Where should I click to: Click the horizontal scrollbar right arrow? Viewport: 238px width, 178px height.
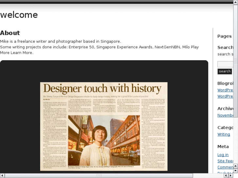click(x=230, y=175)
